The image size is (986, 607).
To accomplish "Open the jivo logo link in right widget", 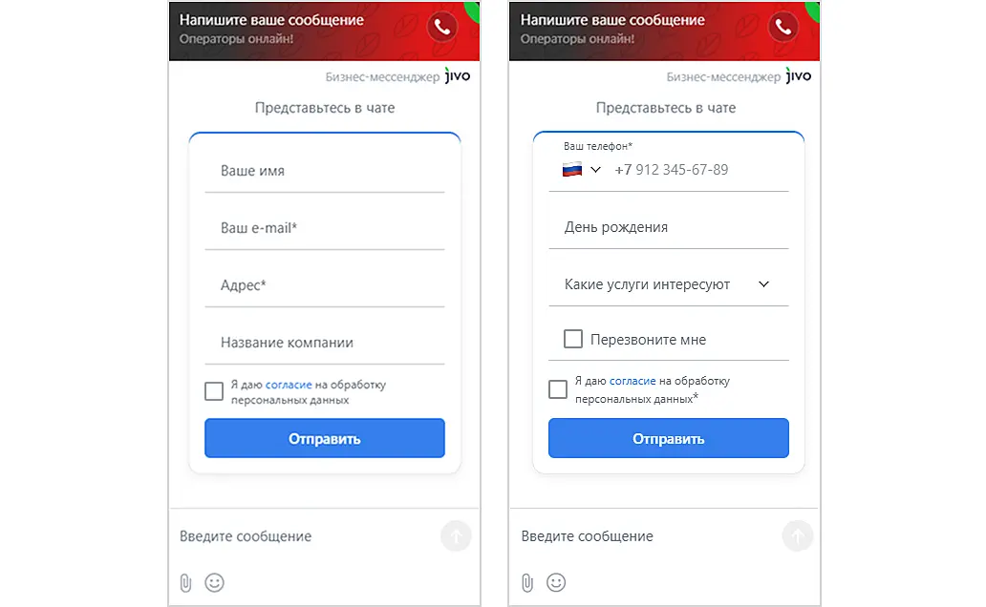I will [798, 76].
